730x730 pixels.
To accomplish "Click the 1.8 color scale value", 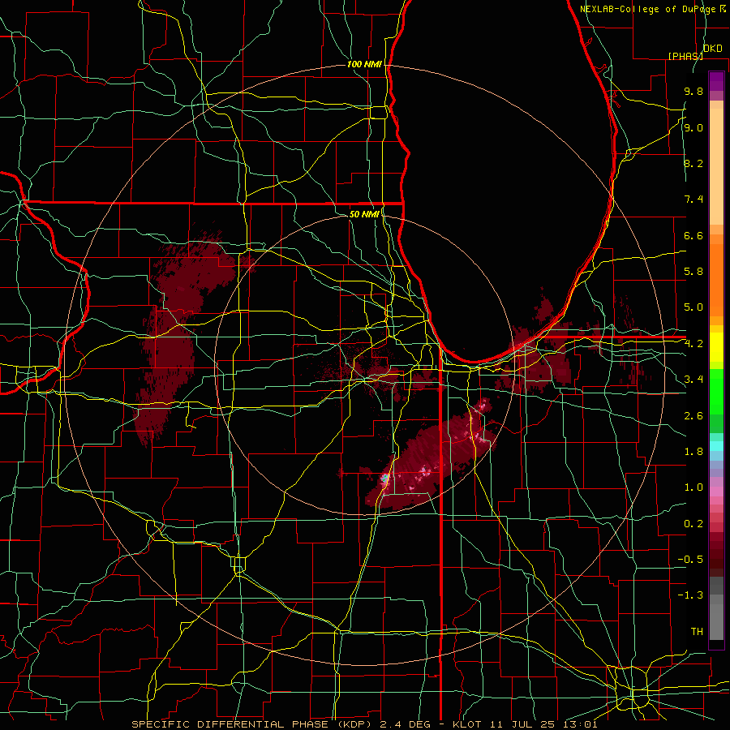I will [693, 452].
